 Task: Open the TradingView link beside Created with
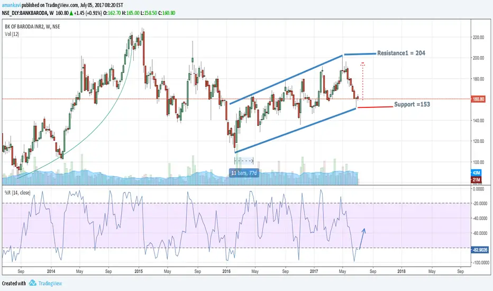coord(50,284)
